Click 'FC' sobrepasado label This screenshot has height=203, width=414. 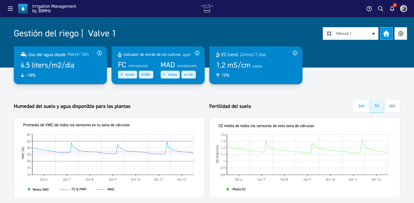pos(122,65)
